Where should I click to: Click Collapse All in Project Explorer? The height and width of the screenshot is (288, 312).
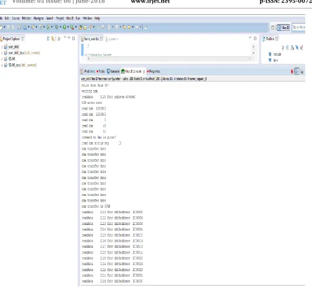point(48,39)
